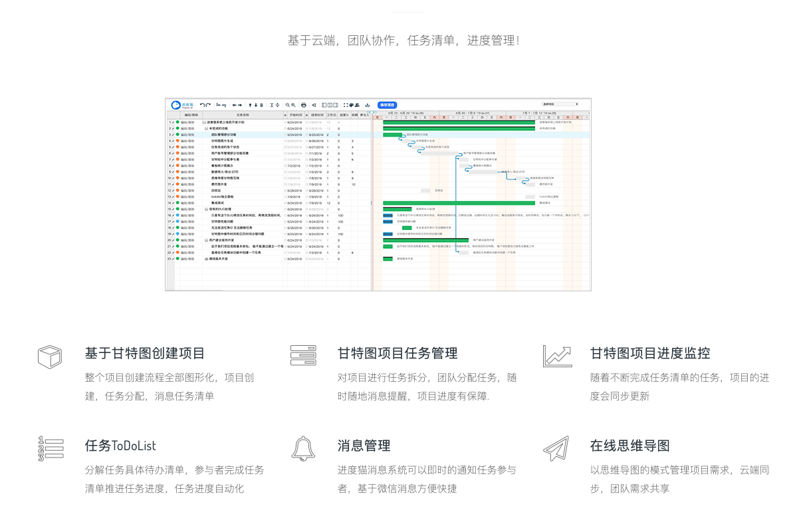
Task: Click the print icon in toolbar
Action: pyautogui.click(x=304, y=105)
